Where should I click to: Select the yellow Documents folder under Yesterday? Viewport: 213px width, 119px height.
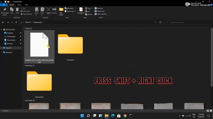[x=39, y=83]
